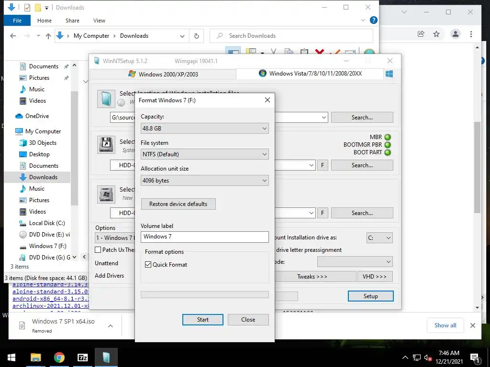Open Chrome three-dot menu
The height and width of the screenshot is (367, 490).
pyautogui.click(x=471, y=34)
